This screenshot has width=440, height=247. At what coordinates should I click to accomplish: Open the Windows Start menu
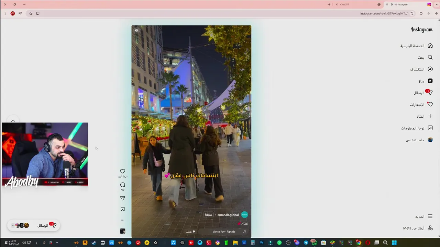[x=394, y=243]
